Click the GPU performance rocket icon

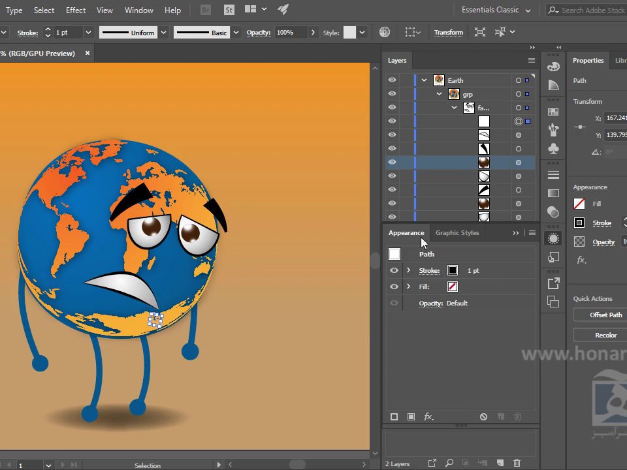(x=283, y=9)
